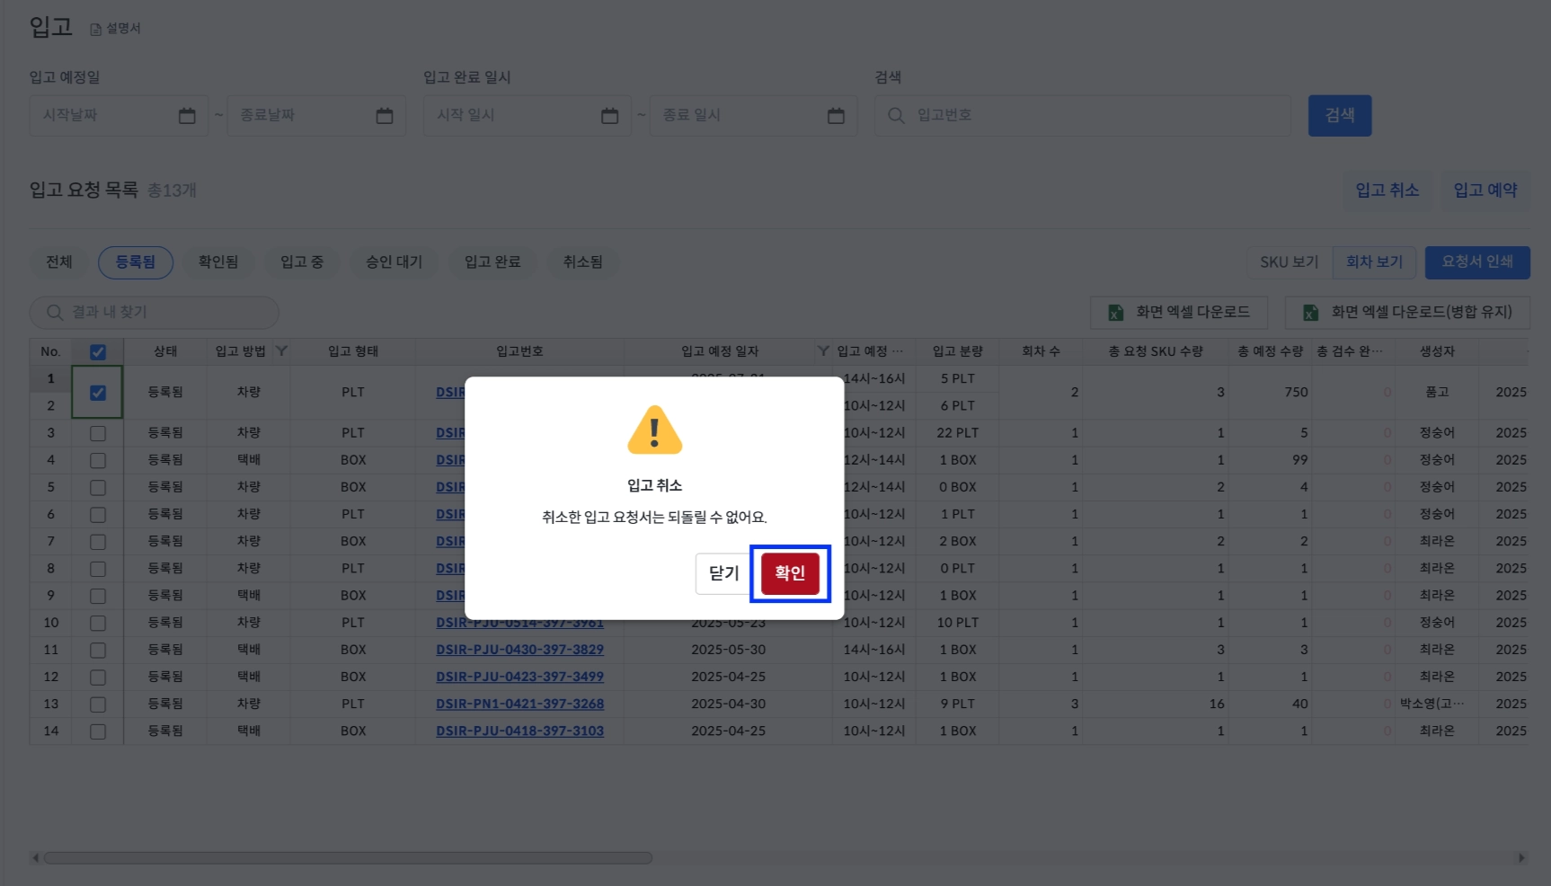This screenshot has width=1551, height=886.
Task: Click the horizontal scrollbar thumb below table
Action: 349,858
